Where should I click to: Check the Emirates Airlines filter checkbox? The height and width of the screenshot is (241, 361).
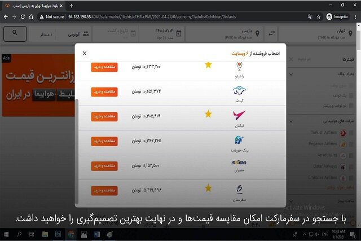pyautogui.click(x=351, y=178)
